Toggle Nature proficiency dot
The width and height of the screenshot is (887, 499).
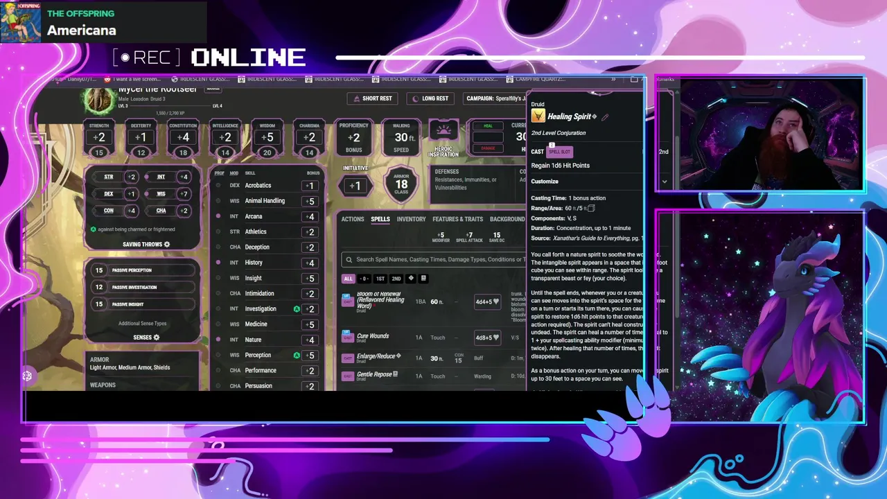pyautogui.click(x=218, y=340)
